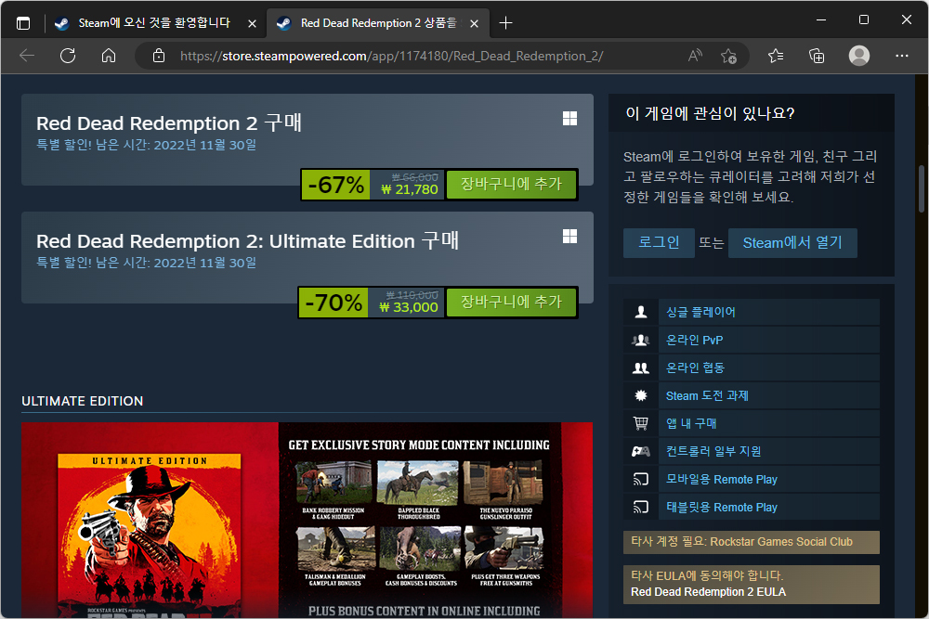Screen dimensions: 929x619
Task: Add Red Dead Redemption 2 base game to cart
Action: click(511, 184)
